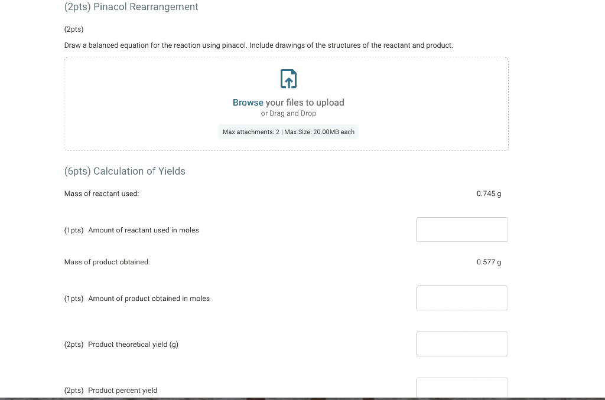Click the (2pts) points indicator under the heading
Image resolution: width=605 pixels, height=400 pixels.
[73, 29]
